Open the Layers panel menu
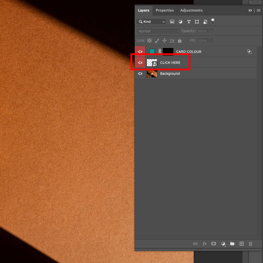Viewport: 263px width, 263px height. point(259,10)
